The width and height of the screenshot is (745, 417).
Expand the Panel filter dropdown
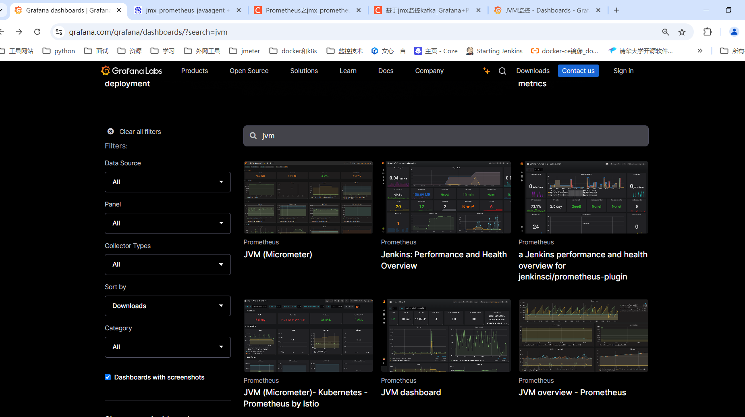(x=168, y=223)
